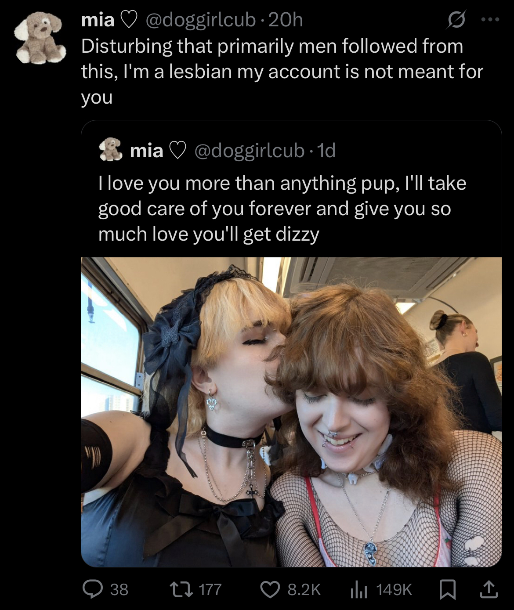Tap the small avatar in the quoted post
Viewport: 514px width, 610px height.
tap(111, 150)
